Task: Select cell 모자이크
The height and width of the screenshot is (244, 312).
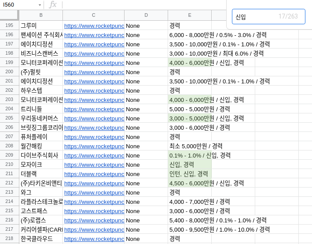Action: point(41,165)
